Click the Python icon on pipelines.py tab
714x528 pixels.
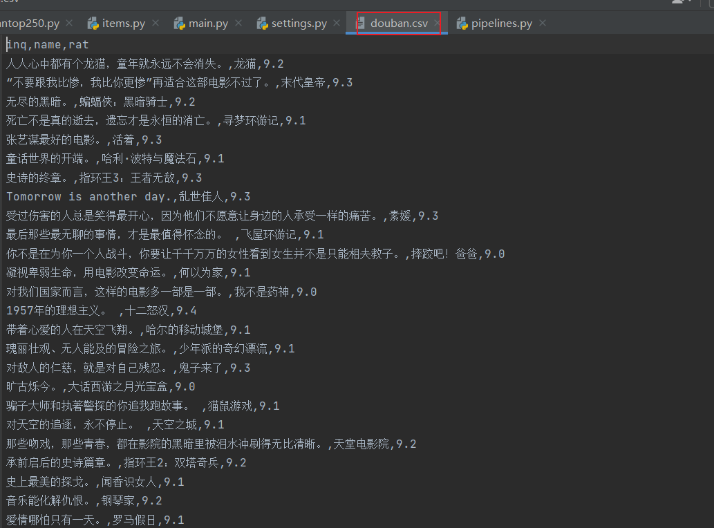pos(462,23)
